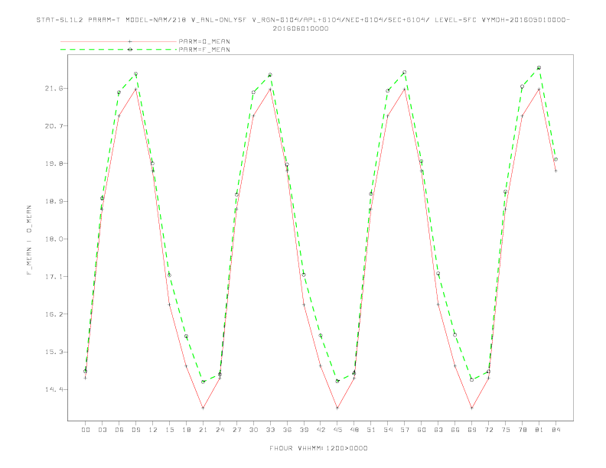This screenshot has height=468, width=606.
Task: Click the x-axis tick label 30
Action: coord(253,430)
